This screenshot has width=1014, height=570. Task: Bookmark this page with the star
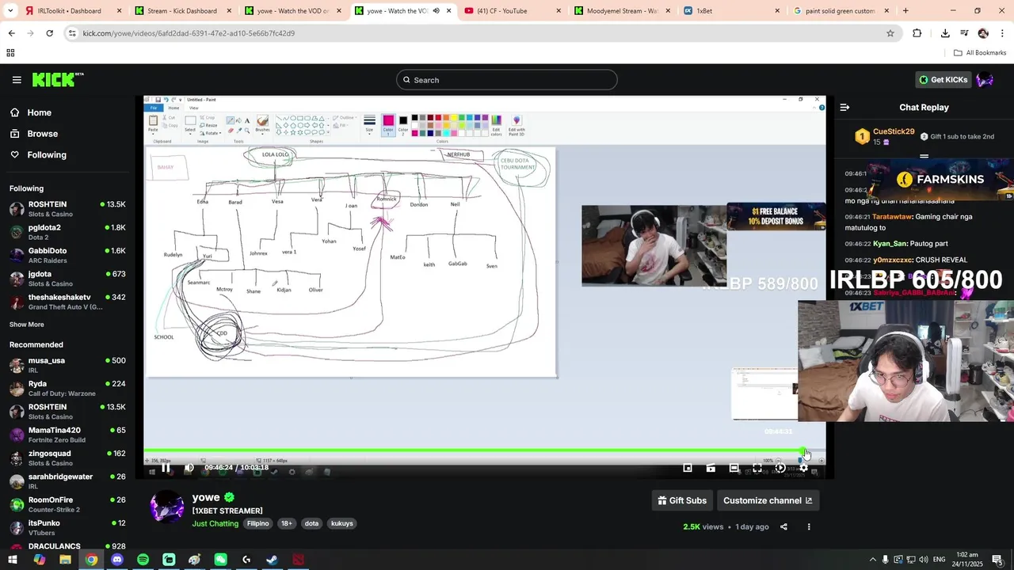click(890, 33)
